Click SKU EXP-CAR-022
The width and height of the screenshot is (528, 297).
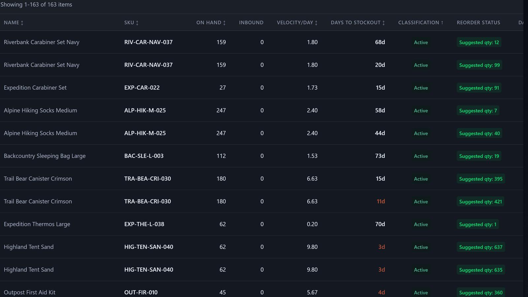tap(142, 88)
